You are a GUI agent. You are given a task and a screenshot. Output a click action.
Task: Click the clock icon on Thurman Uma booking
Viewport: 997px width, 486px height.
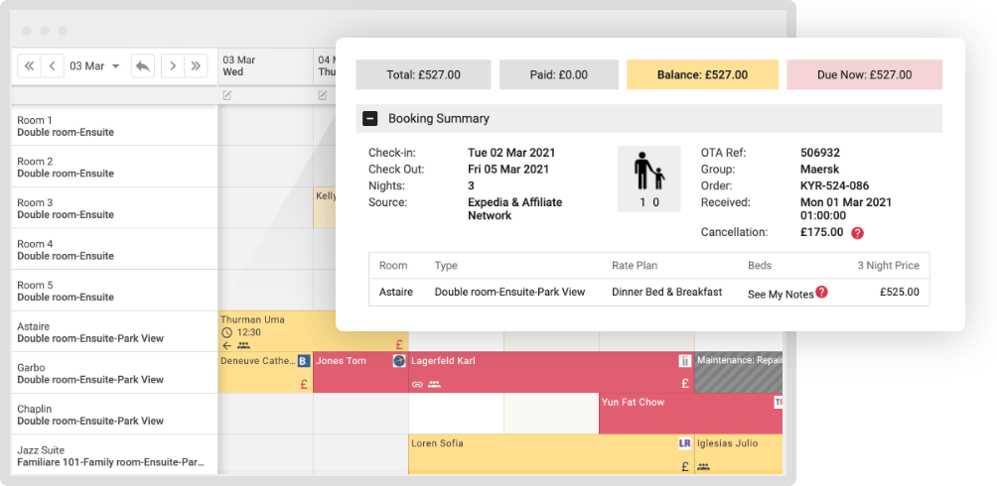point(227,333)
